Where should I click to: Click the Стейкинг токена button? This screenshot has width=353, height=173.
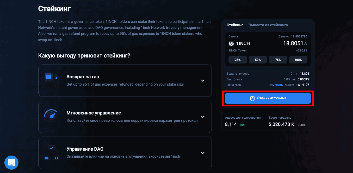point(268,98)
